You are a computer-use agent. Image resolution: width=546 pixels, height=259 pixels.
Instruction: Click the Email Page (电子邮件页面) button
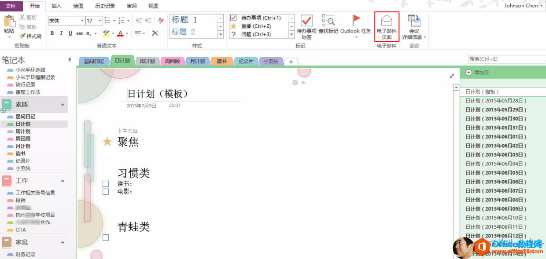tap(387, 27)
